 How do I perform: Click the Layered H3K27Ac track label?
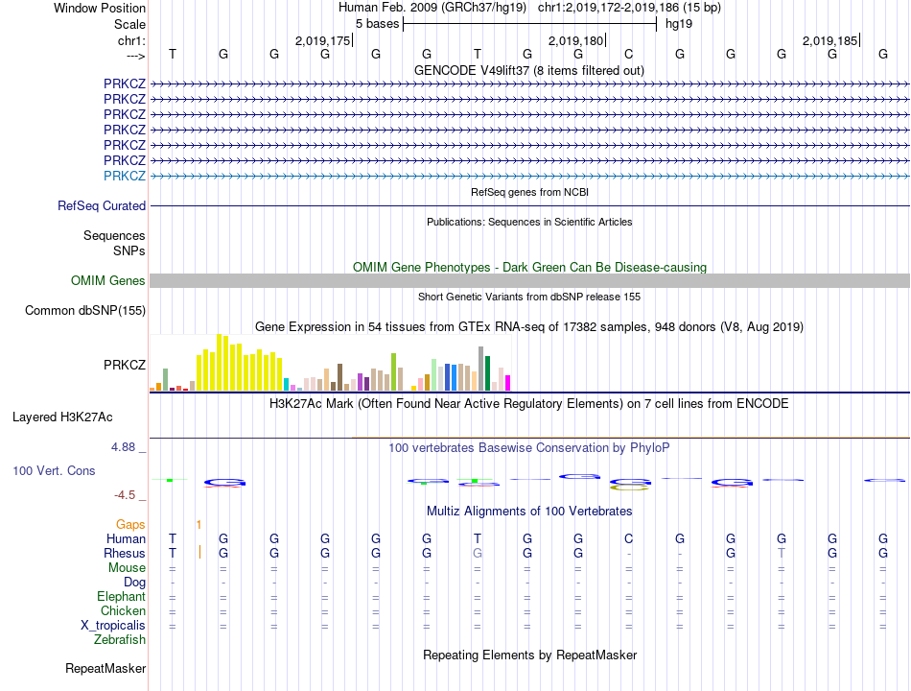point(62,417)
